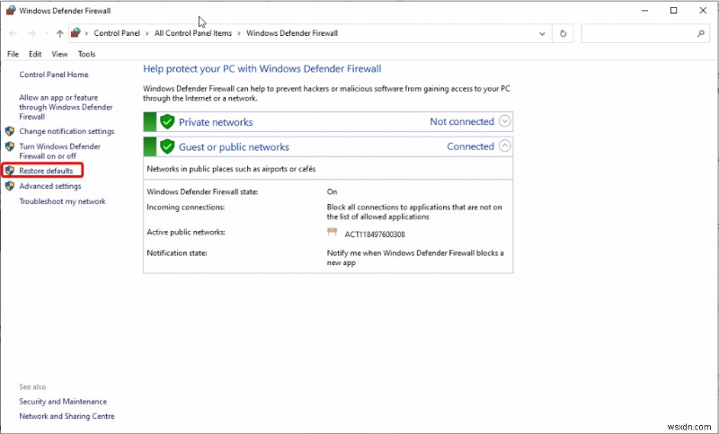Open Advanced settings
This screenshot has width=719, height=434.
(50, 186)
